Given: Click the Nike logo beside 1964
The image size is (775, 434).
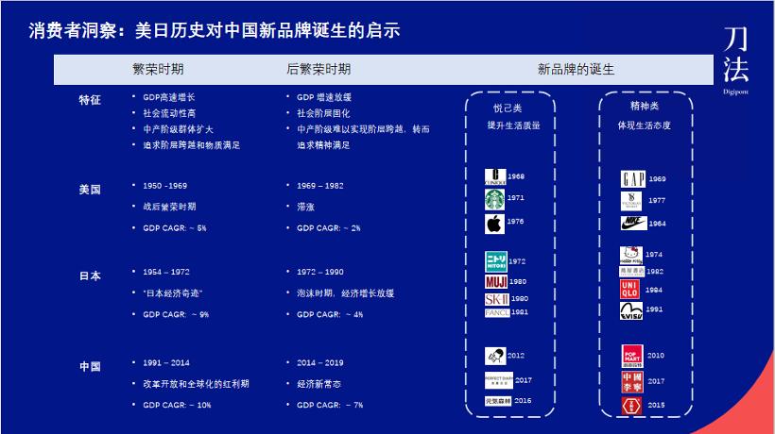Looking at the screenshot, I should [x=633, y=223].
